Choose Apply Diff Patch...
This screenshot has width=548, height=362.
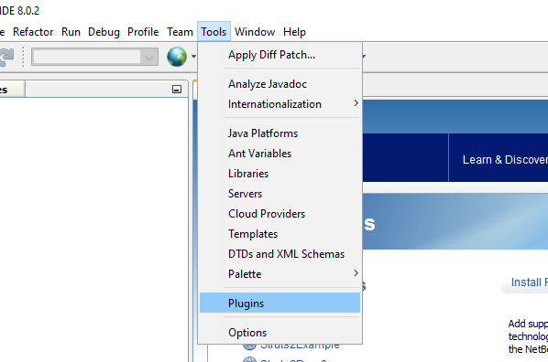point(279,55)
